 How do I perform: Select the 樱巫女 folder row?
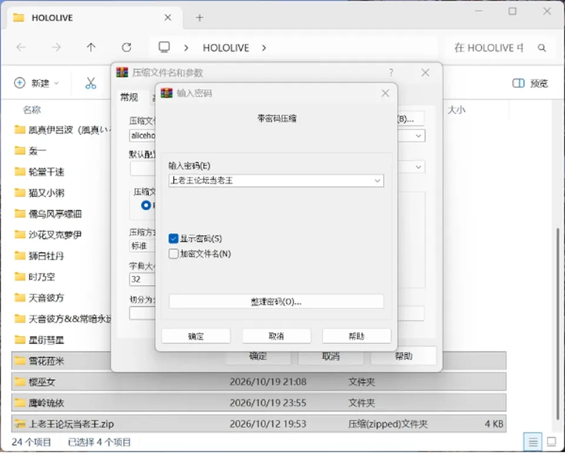[259, 382]
